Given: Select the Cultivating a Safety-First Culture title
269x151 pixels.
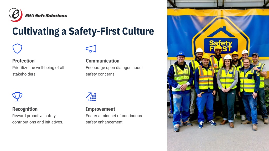Looking at the screenshot, I should point(83,31).
